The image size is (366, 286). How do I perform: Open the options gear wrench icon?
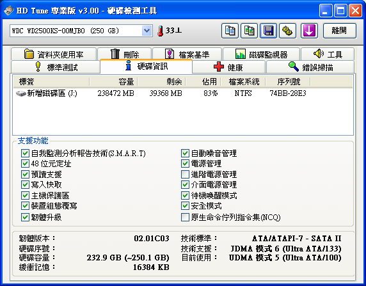pos(287,31)
